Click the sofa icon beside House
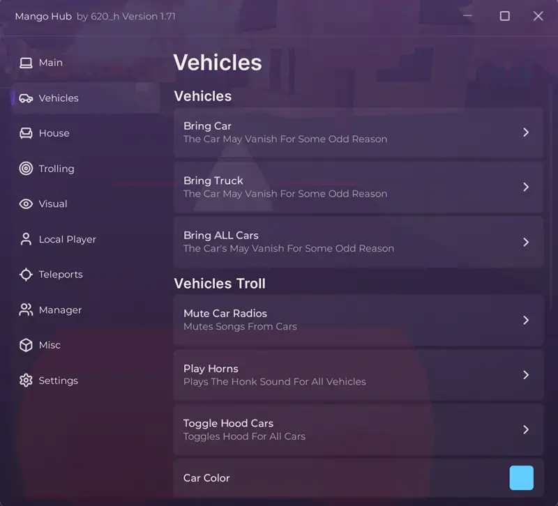Image resolution: width=558 pixels, height=506 pixels. (x=26, y=133)
